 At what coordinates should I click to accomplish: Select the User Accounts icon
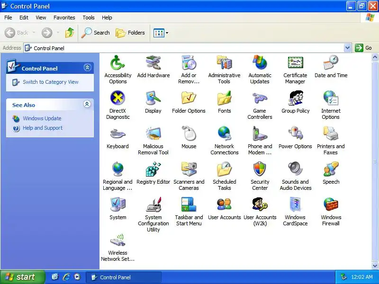click(x=224, y=205)
